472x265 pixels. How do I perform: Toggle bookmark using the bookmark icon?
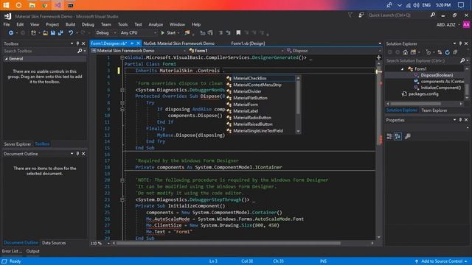point(238,32)
